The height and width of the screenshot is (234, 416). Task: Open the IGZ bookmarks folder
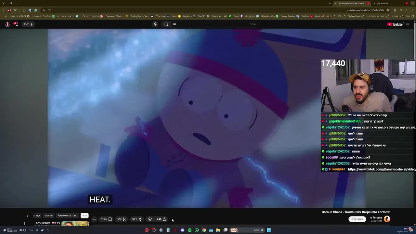click(341, 16)
